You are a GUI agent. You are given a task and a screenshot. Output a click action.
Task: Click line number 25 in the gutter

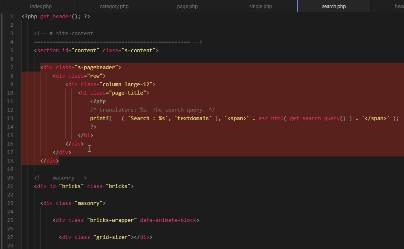click(x=10, y=220)
